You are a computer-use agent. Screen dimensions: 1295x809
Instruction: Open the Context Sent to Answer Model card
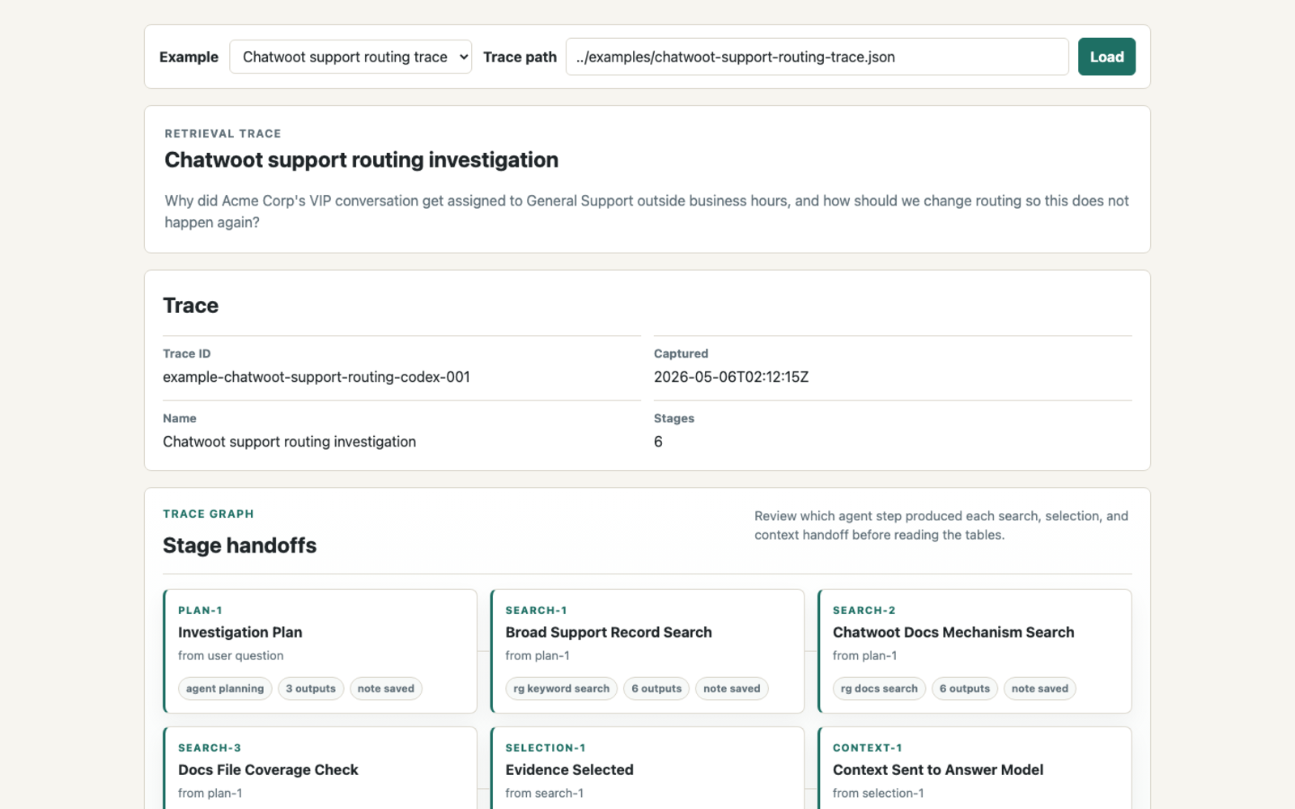click(974, 769)
